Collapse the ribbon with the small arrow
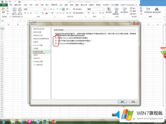166x124 pixels. click(164, 17)
